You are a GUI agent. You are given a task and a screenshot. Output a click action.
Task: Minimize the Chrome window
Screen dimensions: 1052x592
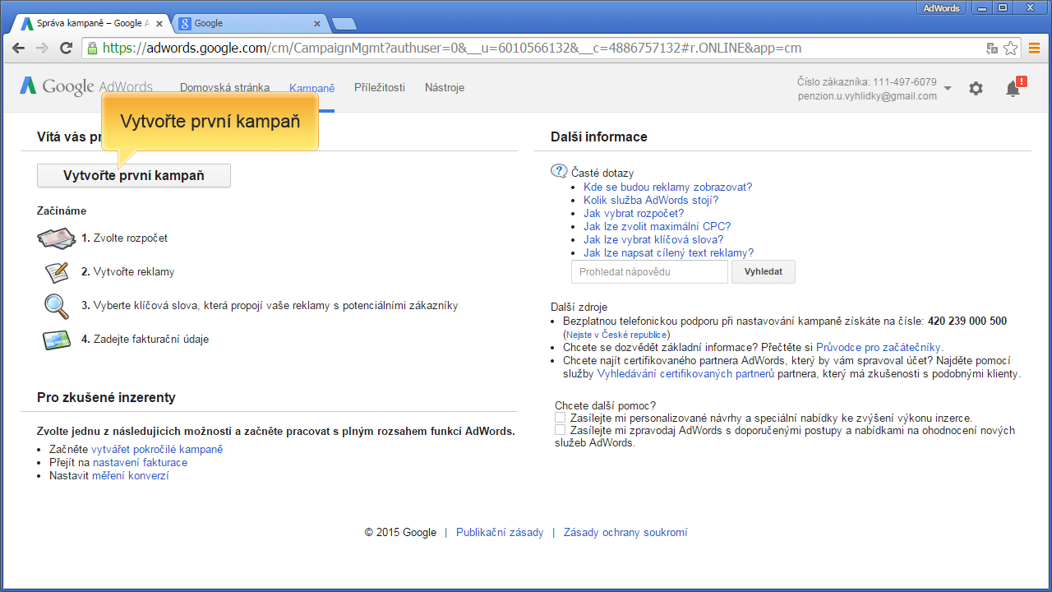980,7
